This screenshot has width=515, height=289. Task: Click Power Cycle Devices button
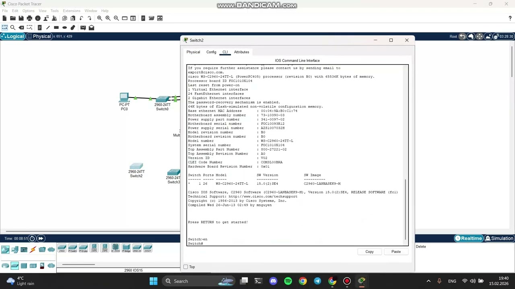coord(32,238)
